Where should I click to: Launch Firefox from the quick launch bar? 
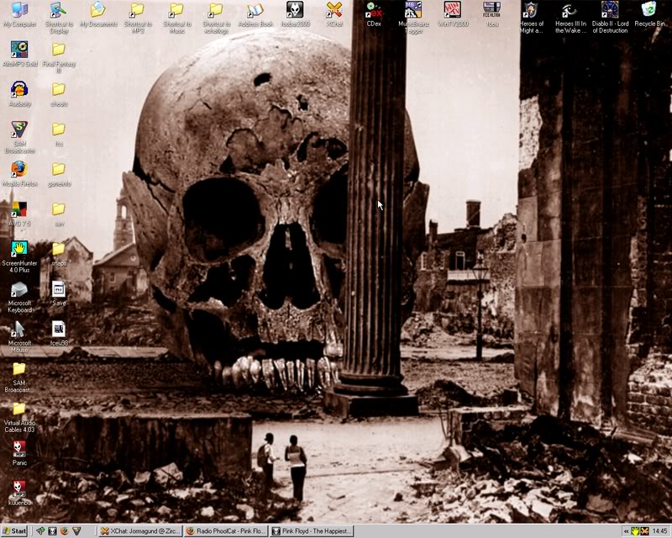65,531
